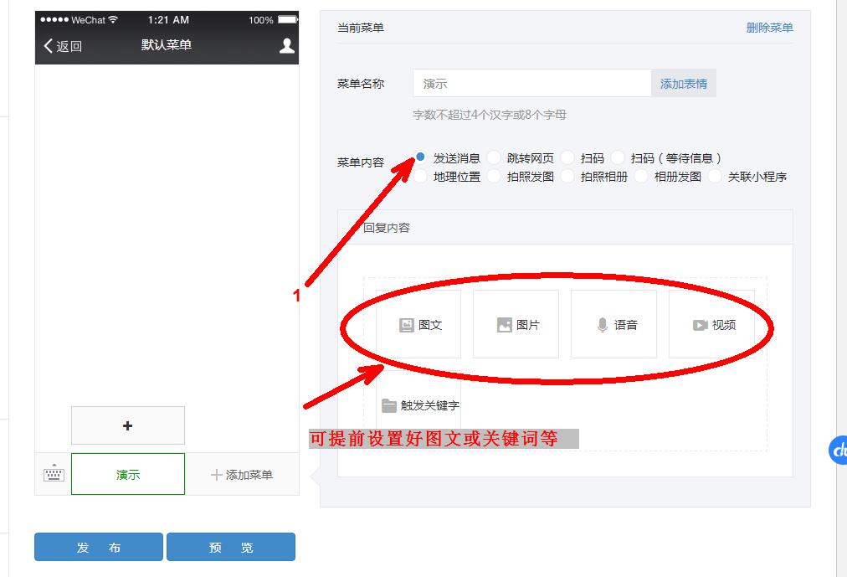Image resolution: width=847 pixels, height=577 pixels.
Task: Select the 拍照相册 radio button
Action: pos(567,176)
